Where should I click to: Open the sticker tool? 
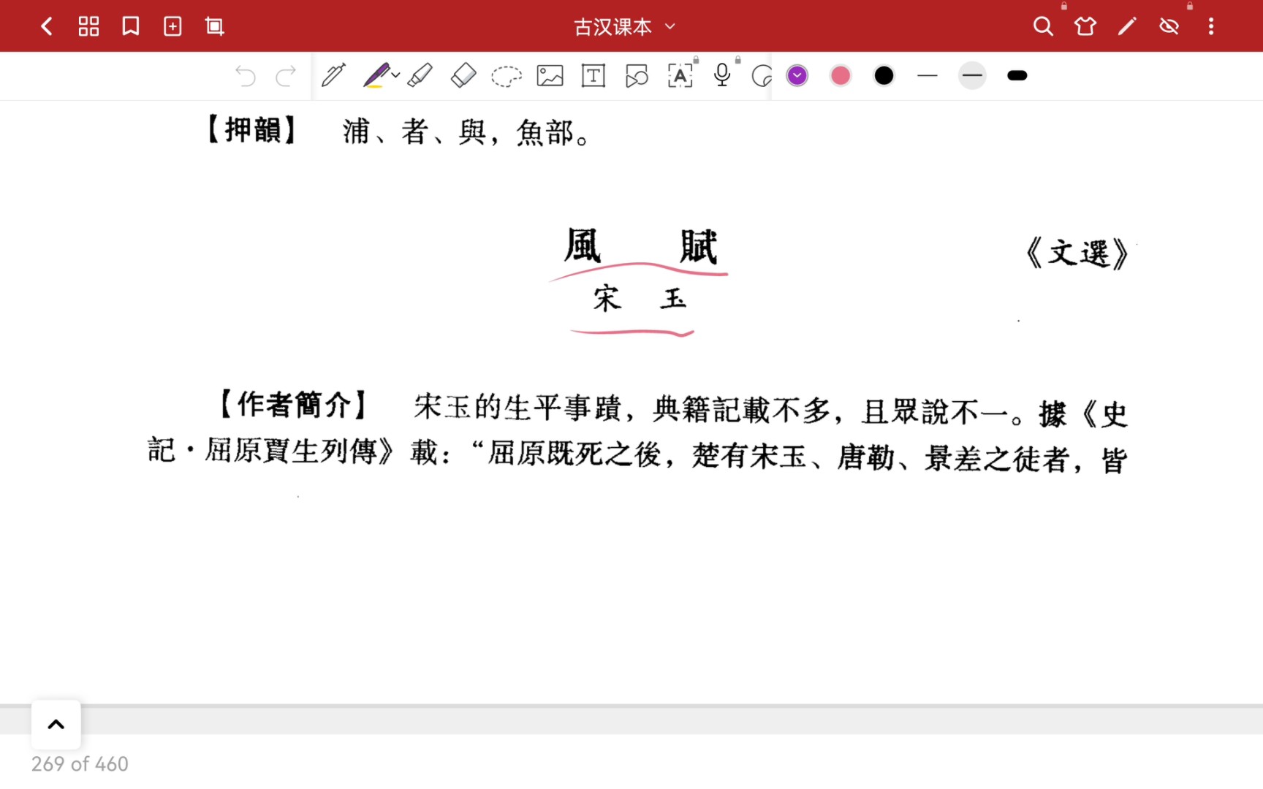762,76
